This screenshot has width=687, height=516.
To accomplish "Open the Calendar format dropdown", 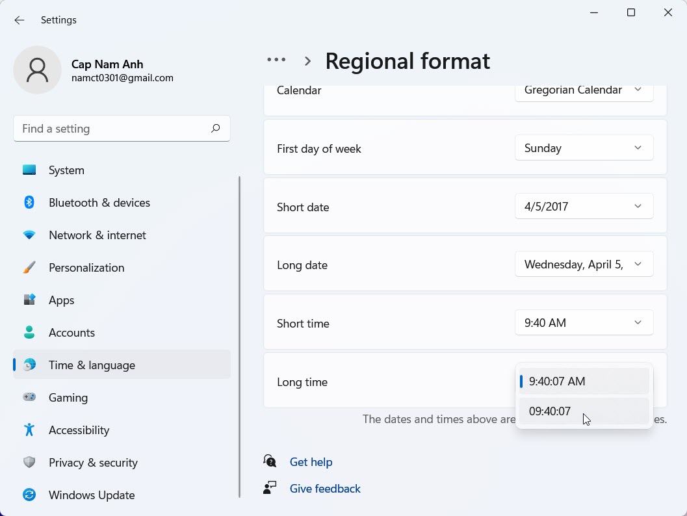I will point(583,91).
